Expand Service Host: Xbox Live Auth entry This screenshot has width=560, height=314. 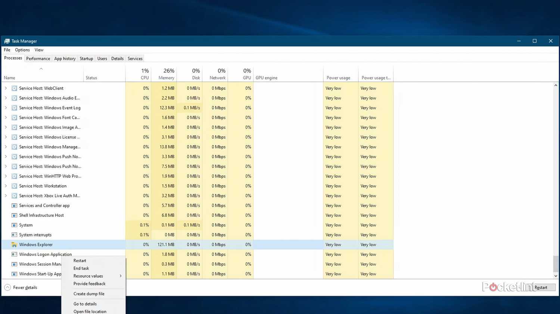(x=6, y=196)
